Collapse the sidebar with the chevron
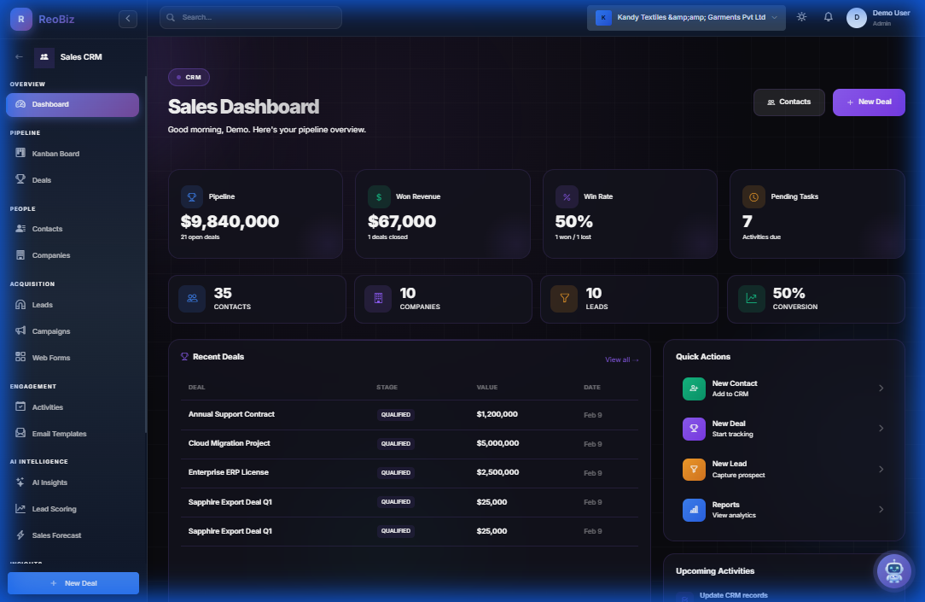 pos(127,18)
